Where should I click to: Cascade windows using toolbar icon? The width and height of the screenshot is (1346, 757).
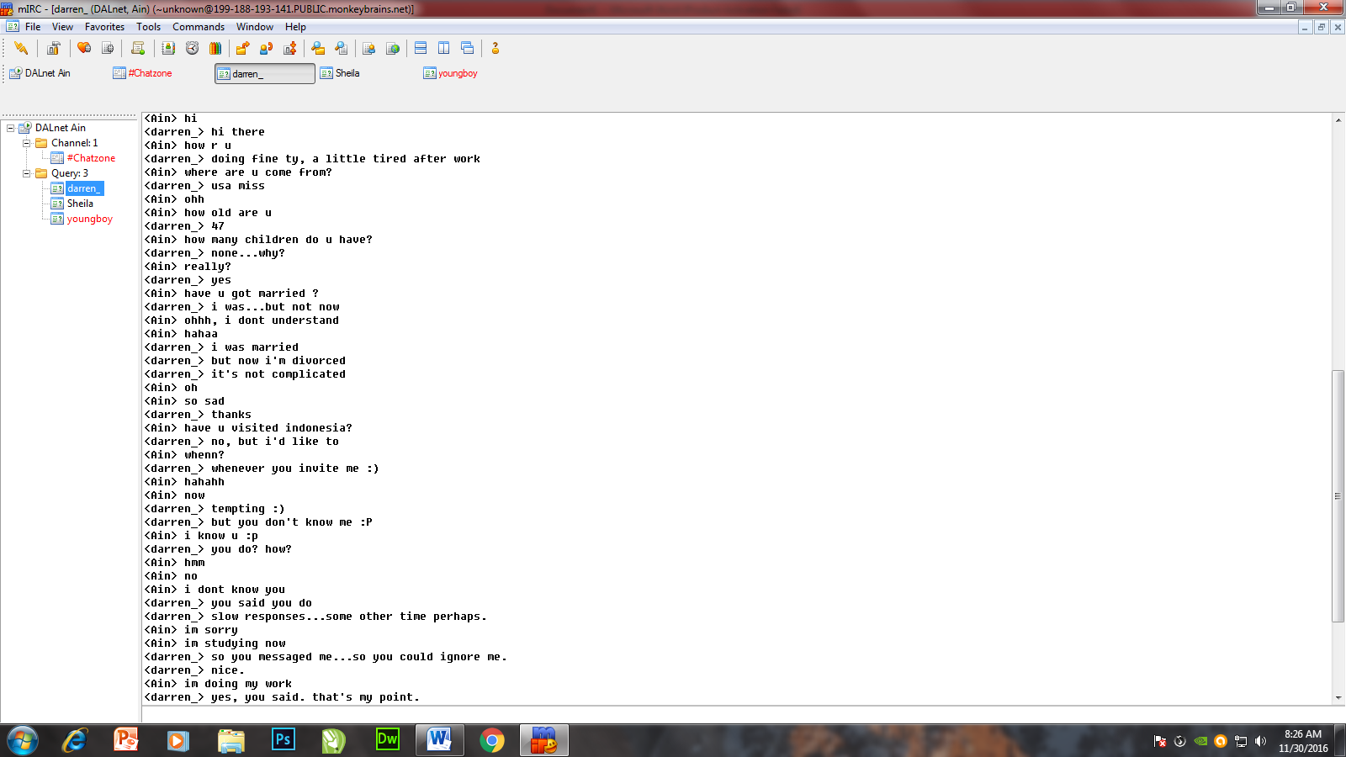[468, 48]
